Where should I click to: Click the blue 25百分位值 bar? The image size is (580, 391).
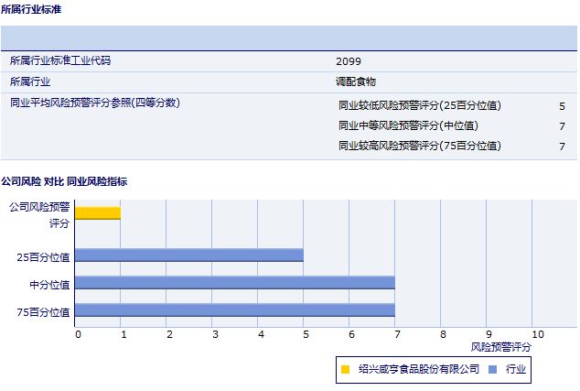(x=189, y=255)
